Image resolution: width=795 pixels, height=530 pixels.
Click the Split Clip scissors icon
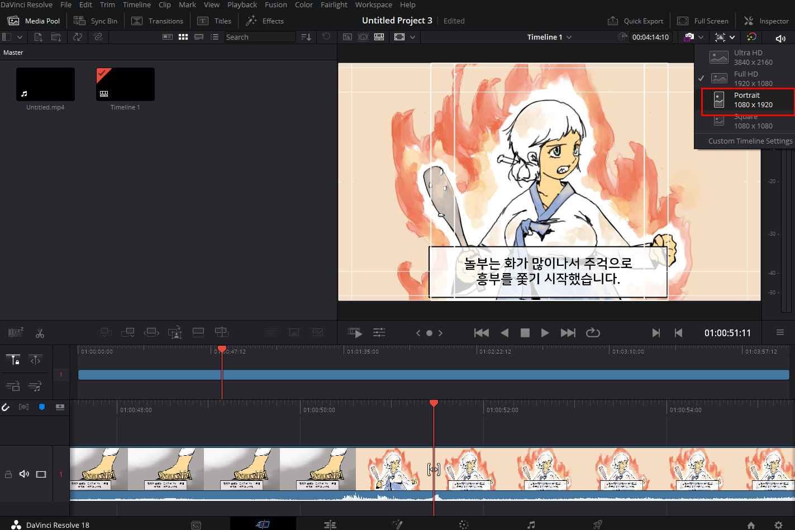(40, 333)
